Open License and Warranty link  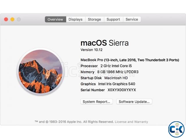(131, 122)
